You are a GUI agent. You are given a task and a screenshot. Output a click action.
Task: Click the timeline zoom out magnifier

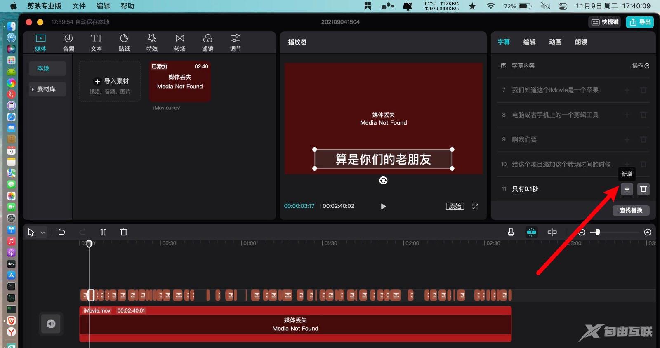(x=581, y=233)
